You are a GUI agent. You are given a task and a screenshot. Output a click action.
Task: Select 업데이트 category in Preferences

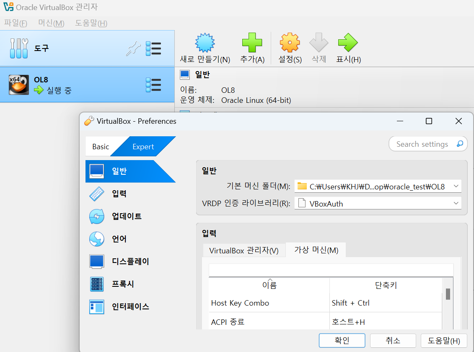coord(131,216)
